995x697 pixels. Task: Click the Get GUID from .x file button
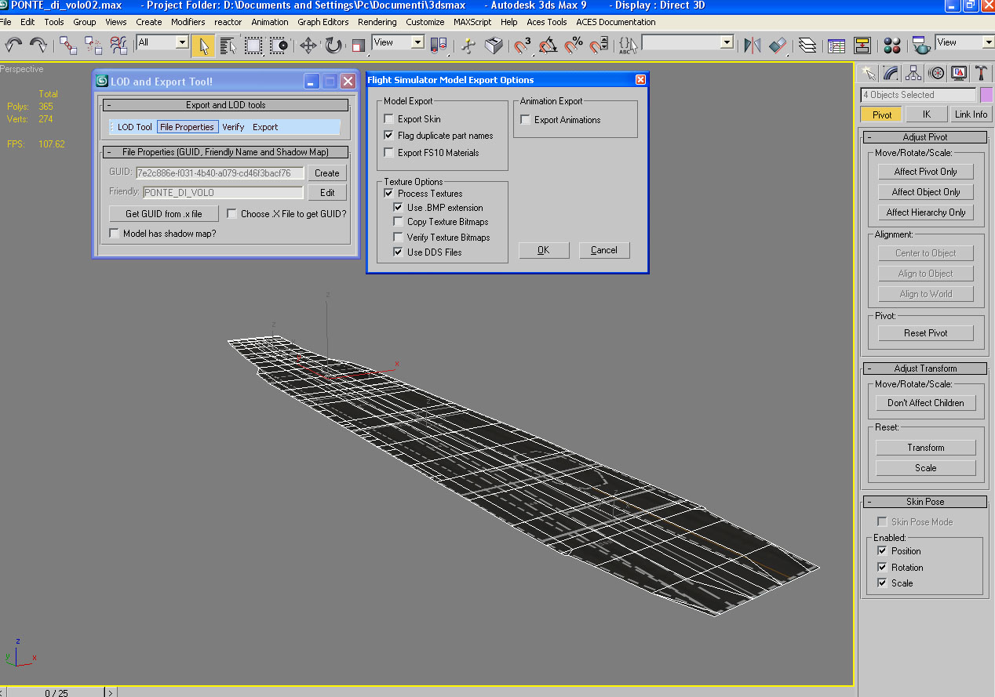point(164,213)
